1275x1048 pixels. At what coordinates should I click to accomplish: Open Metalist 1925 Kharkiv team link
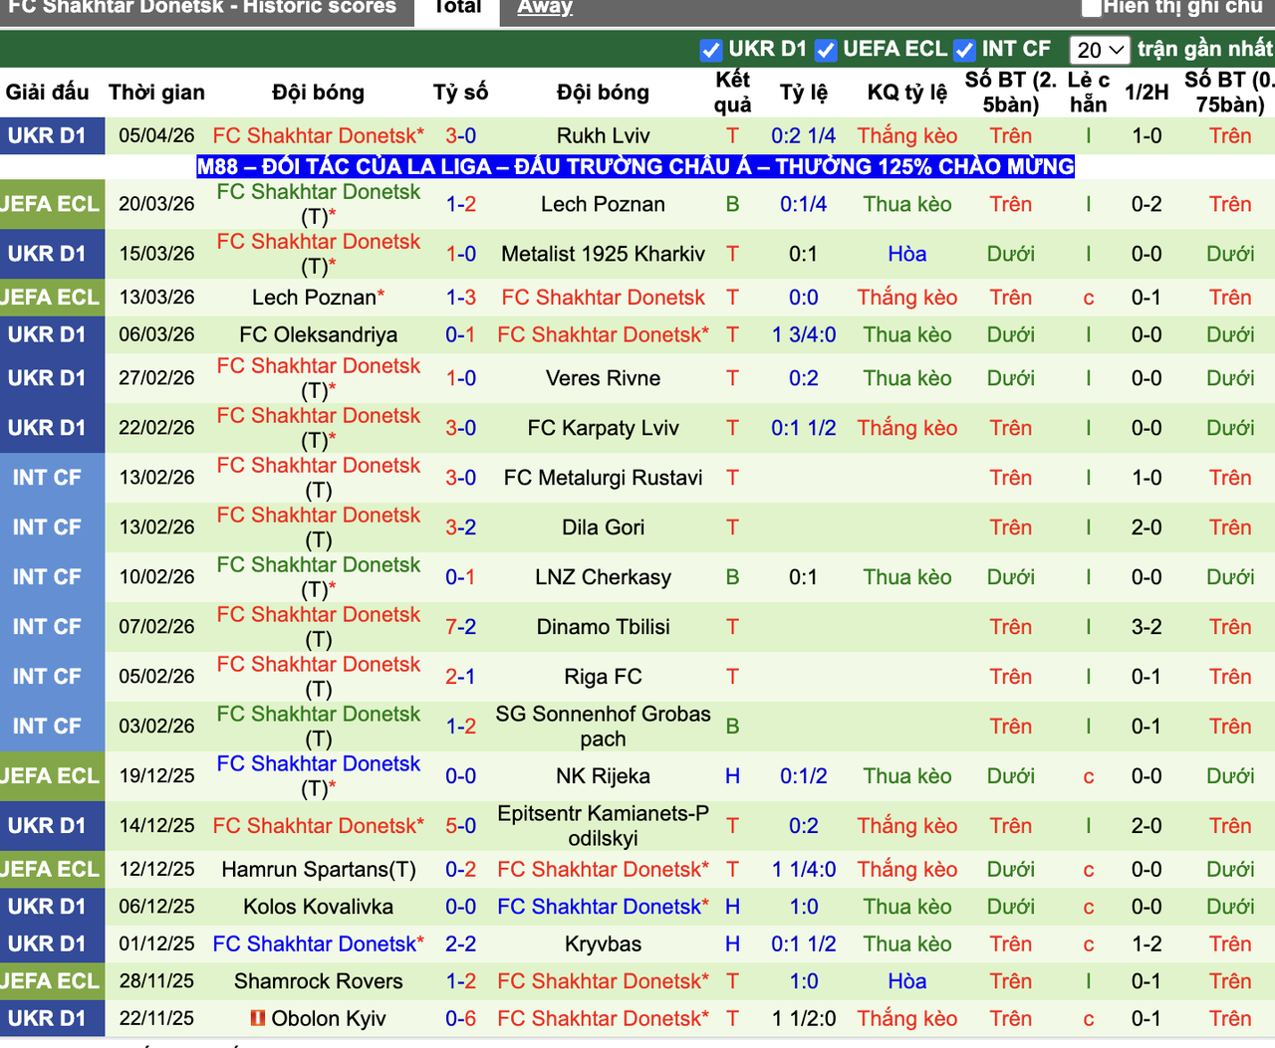coord(604,254)
